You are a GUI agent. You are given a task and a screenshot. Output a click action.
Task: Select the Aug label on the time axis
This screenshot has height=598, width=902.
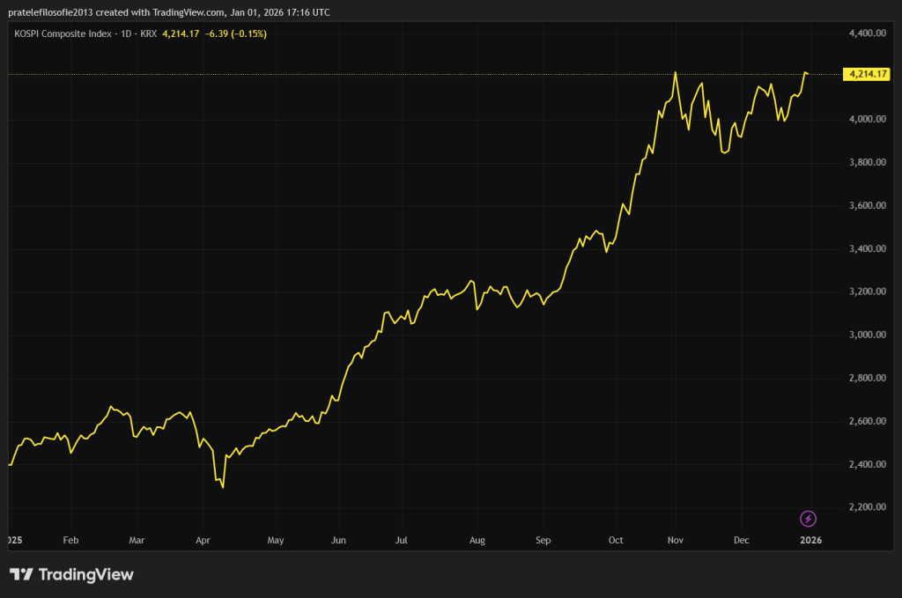coord(477,540)
